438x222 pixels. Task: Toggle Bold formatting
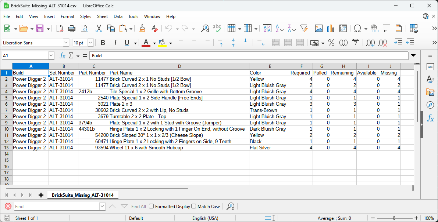tap(103, 43)
